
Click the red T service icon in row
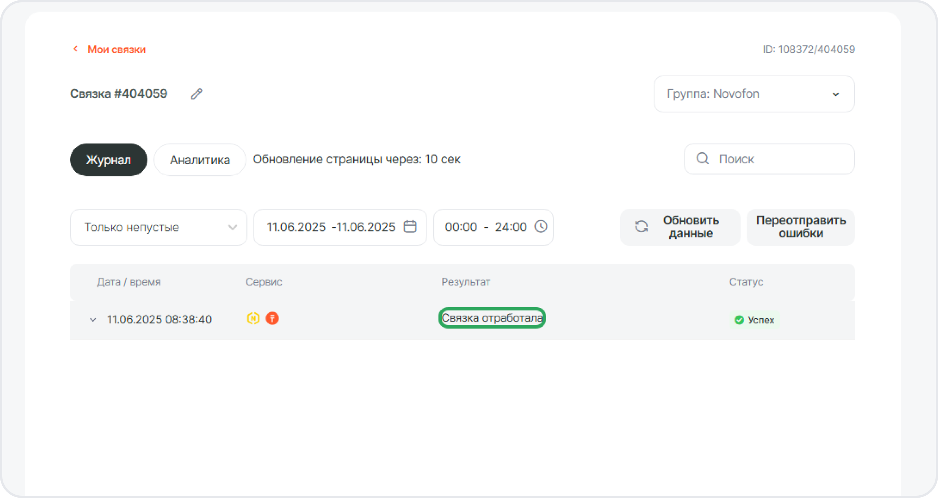click(x=272, y=318)
